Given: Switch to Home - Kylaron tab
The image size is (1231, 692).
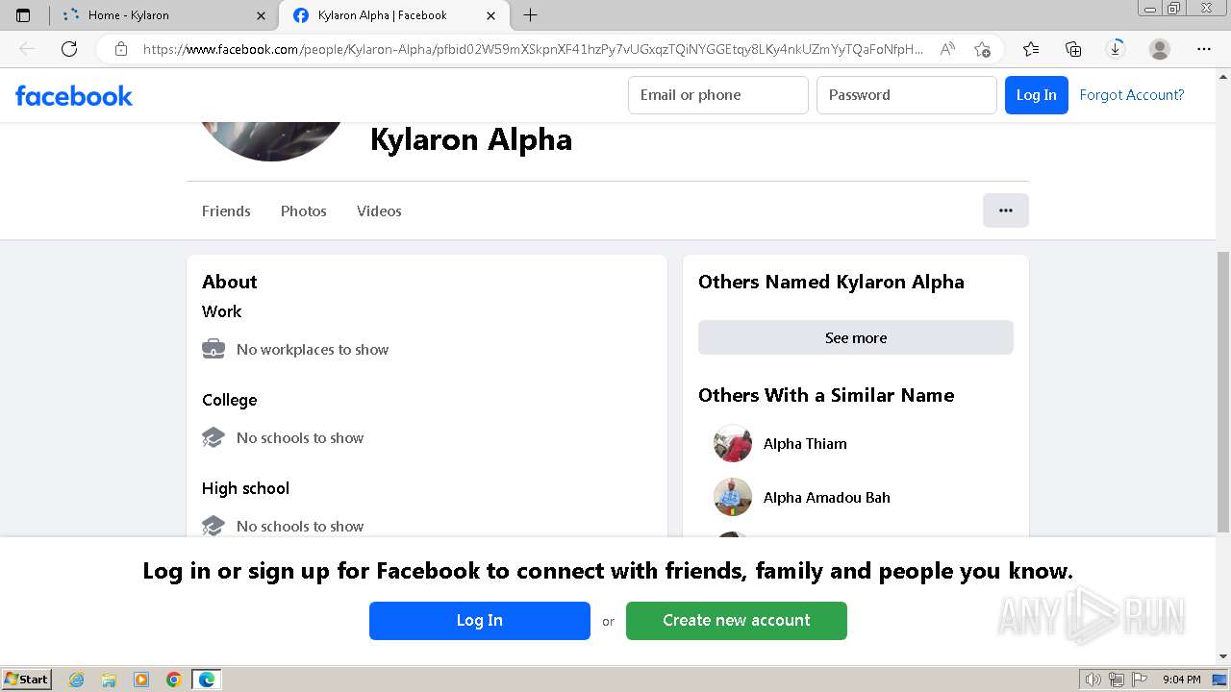Looking at the screenshot, I should pyautogui.click(x=163, y=15).
